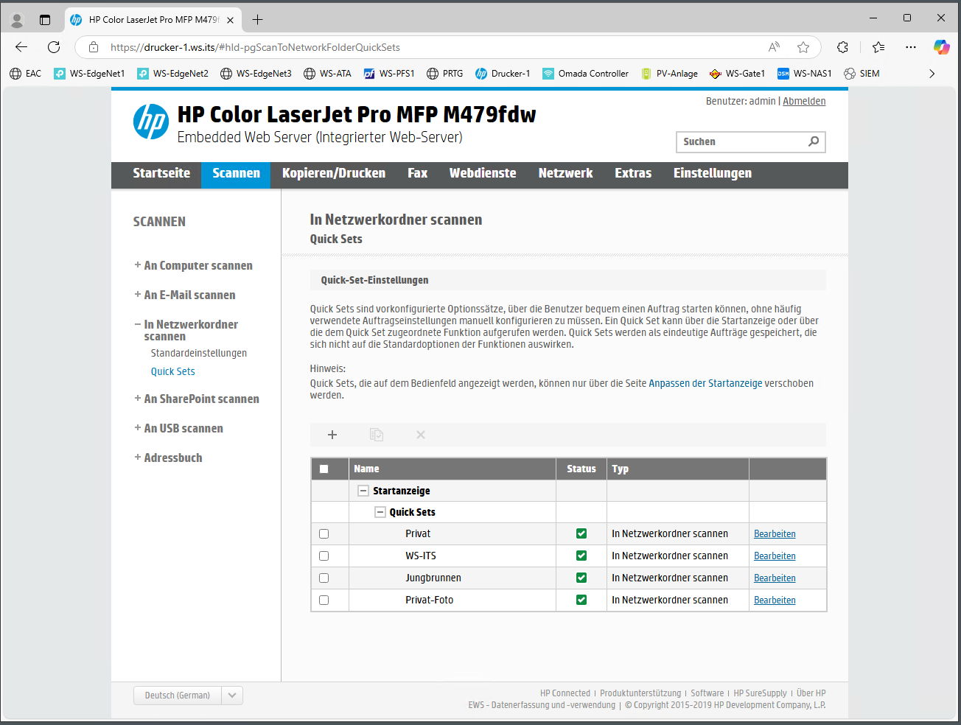Screen dimensions: 961x725
Task: Open the Netzwerk tab
Action: click(565, 174)
